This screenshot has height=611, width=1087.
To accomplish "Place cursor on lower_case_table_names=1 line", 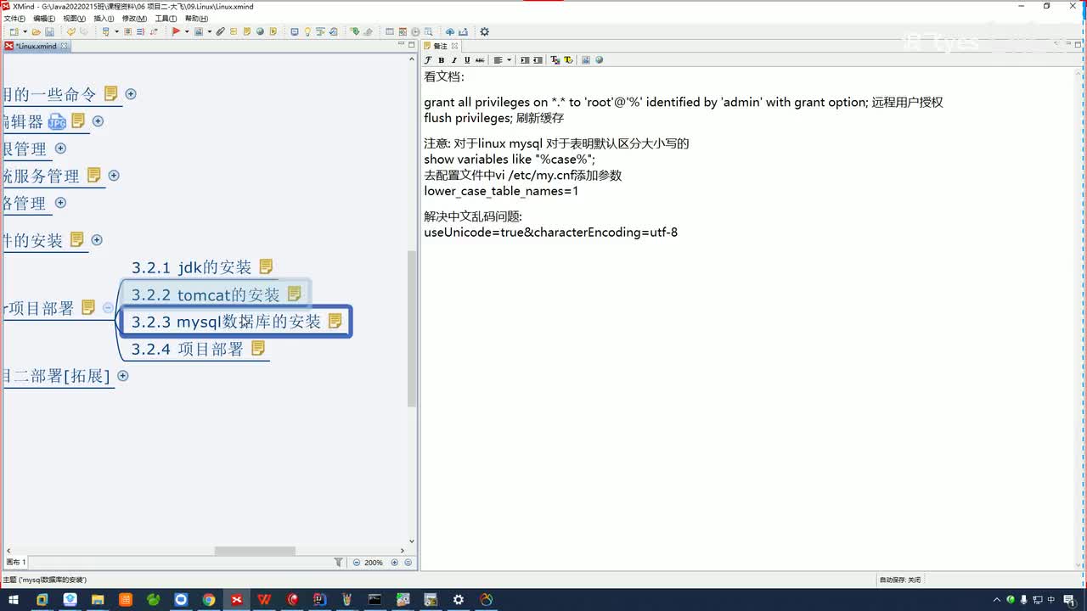I will [501, 192].
